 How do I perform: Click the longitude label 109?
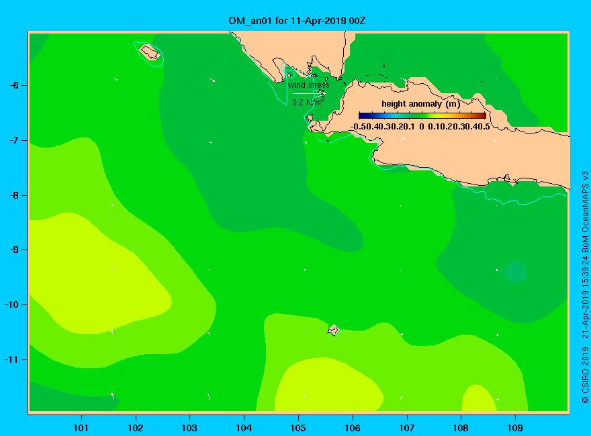[x=515, y=428]
